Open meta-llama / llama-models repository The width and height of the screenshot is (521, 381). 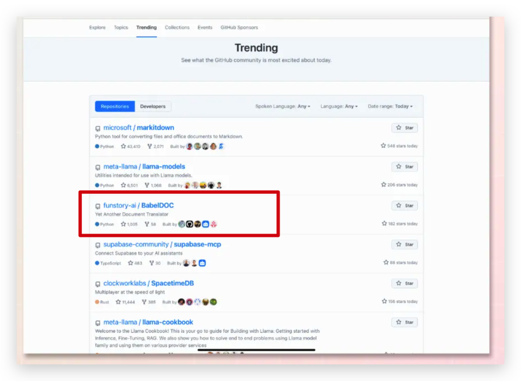pos(144,166)
